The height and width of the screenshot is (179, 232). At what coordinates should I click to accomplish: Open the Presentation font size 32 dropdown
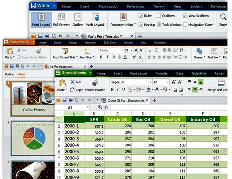pos(132,50)
